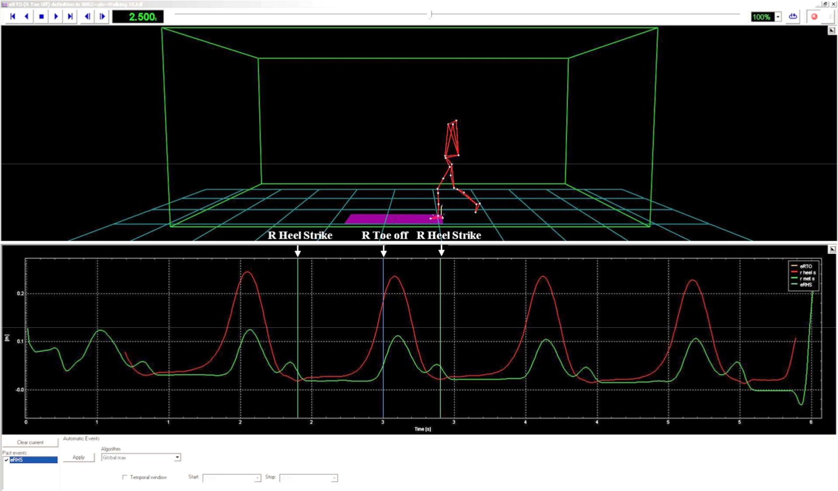Click the Clear current button
Viewport: 838px width, 491px height.
(x=30, y=443)
